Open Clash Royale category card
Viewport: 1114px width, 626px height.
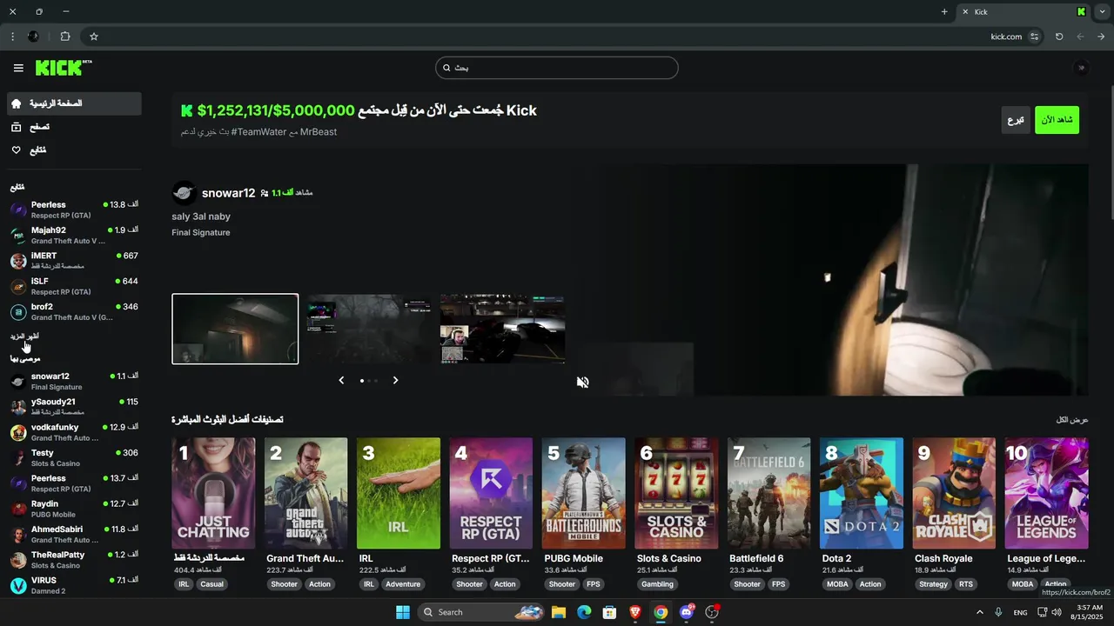[954, 493]
